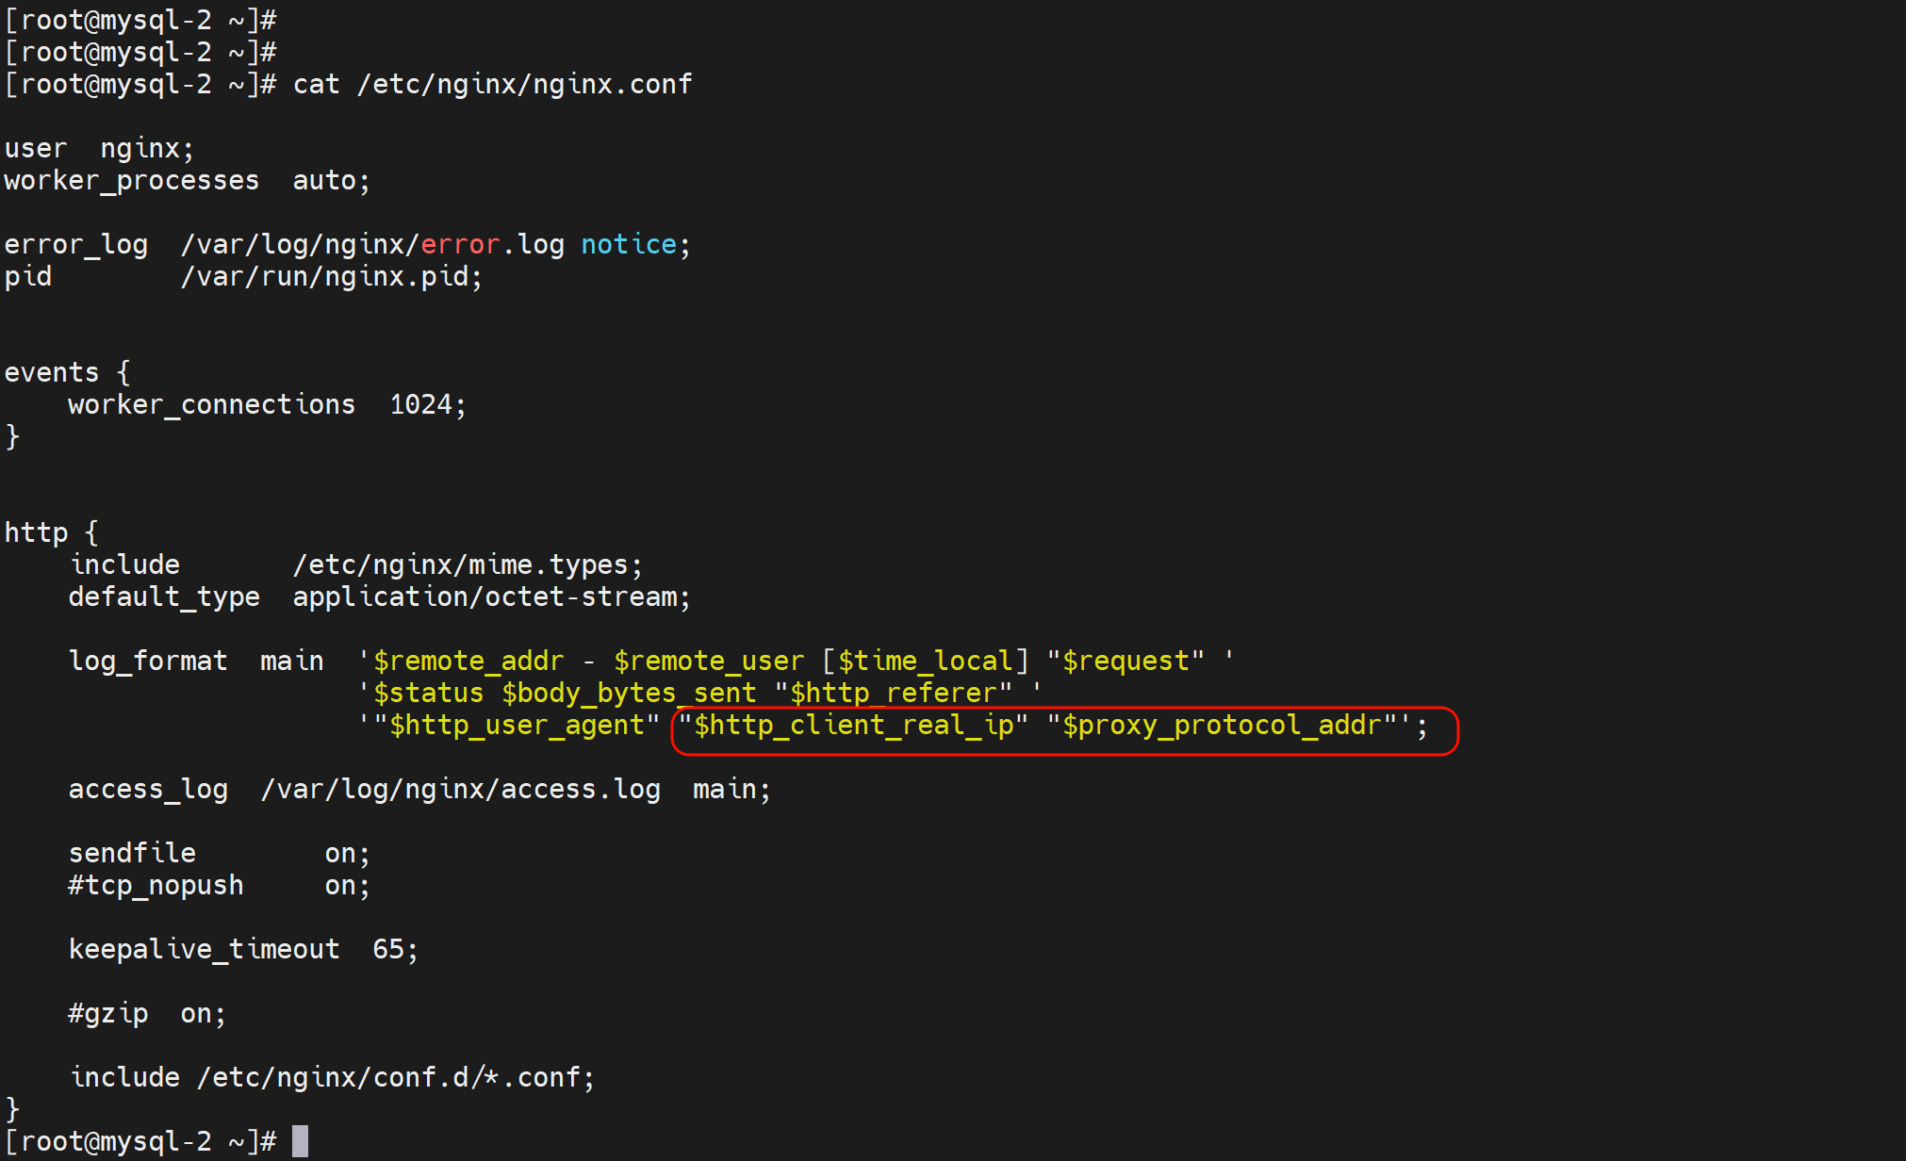
Task: Click the worker_processes directive text
Action: tap(131, 181)
